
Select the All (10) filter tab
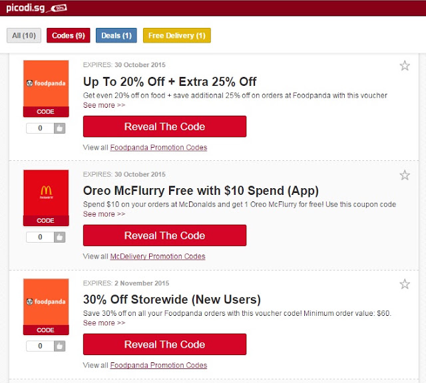(24, 35)
